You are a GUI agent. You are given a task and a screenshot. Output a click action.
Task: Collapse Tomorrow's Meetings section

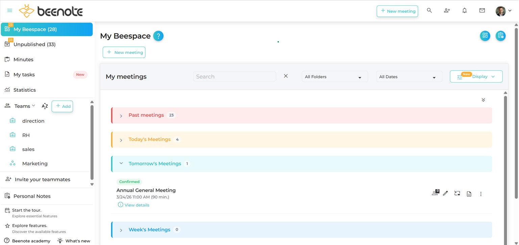(x=121, y=163)
